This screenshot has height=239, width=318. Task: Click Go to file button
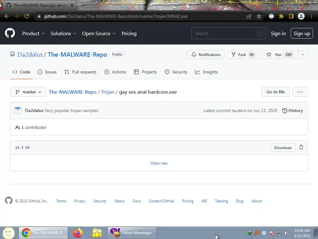click(x=275, y=92)
